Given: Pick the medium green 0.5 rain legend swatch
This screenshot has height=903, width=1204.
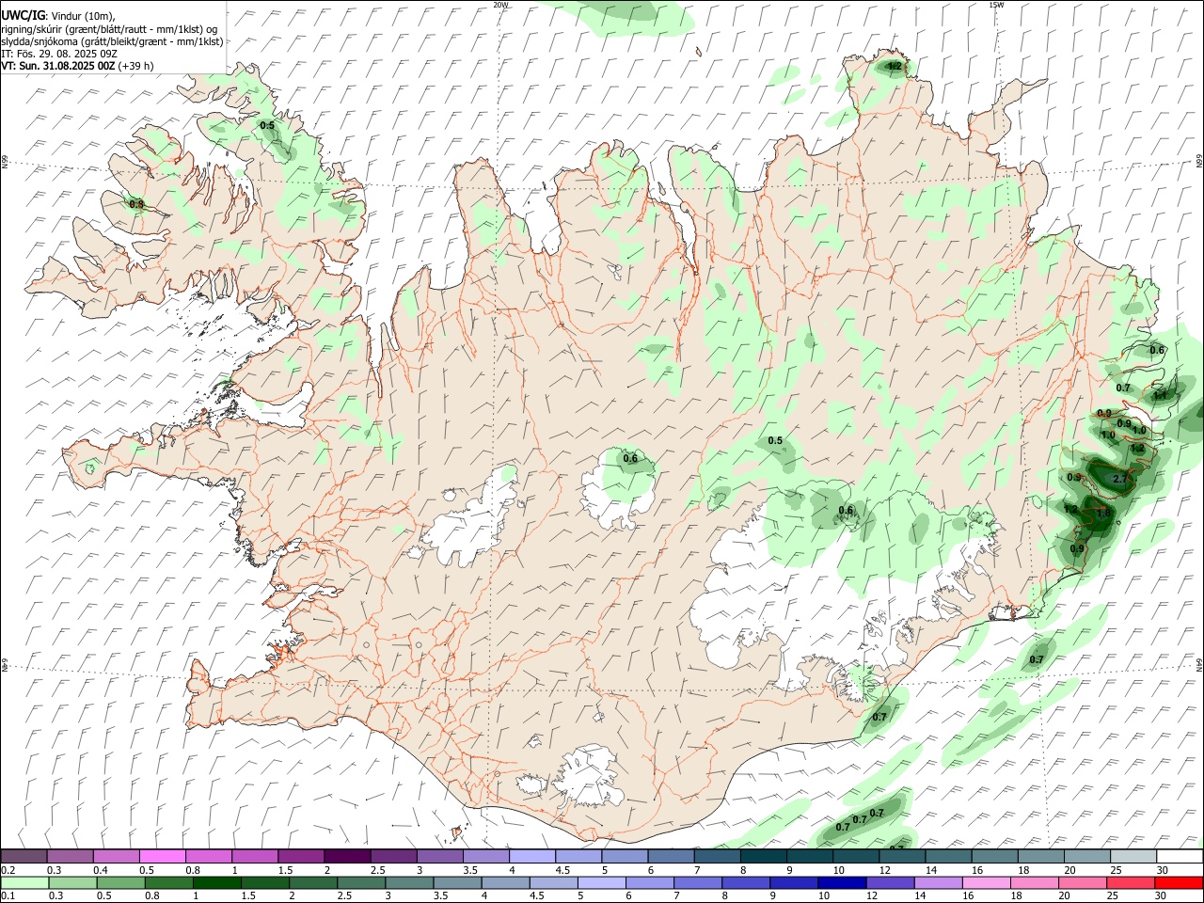Looking at the screenshot, I should pos(120,882).
